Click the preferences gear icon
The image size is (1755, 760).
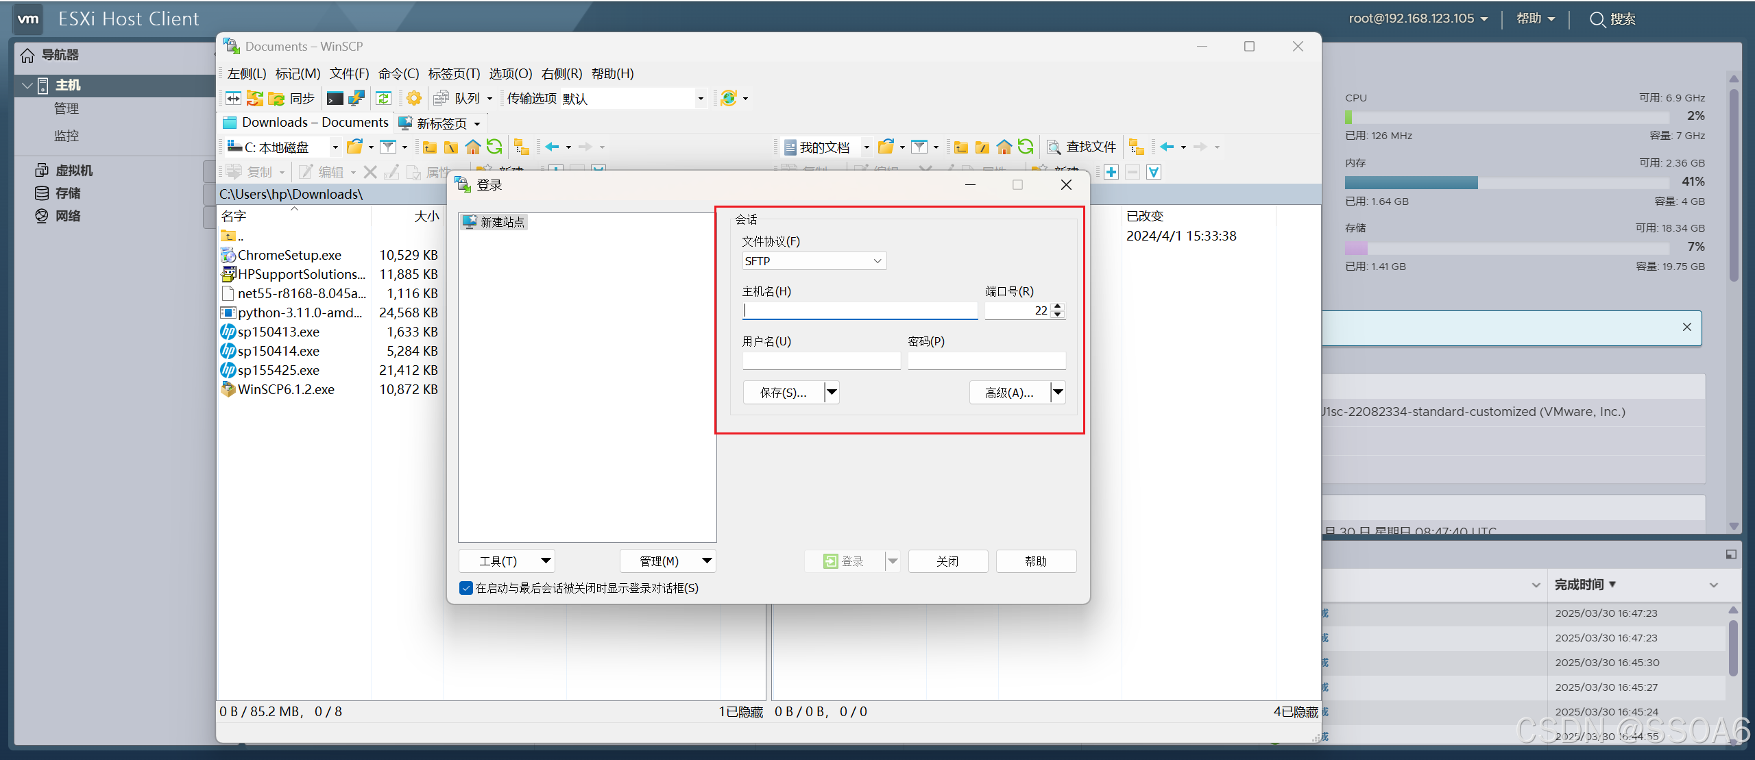[x=414, y=99]
